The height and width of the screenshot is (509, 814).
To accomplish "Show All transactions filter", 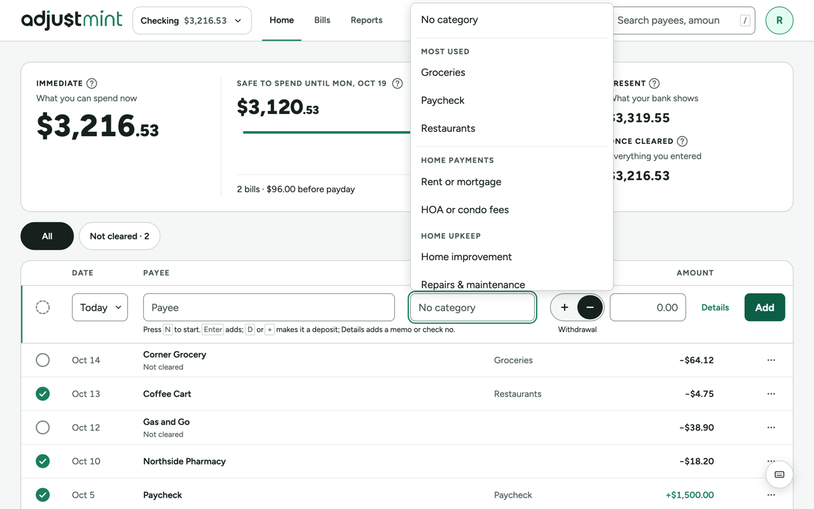I will click(47, 236).
